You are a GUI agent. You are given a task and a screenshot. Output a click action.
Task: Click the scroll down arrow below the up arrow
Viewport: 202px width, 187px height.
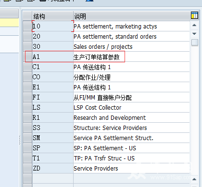tap(194, 34)
